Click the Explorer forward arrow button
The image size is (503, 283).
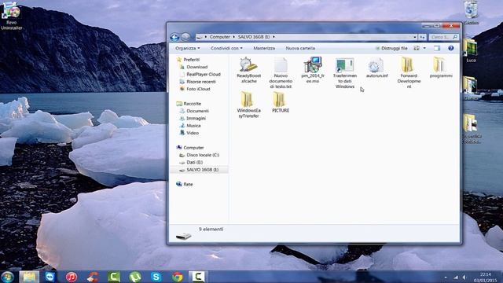pos(185,37)
